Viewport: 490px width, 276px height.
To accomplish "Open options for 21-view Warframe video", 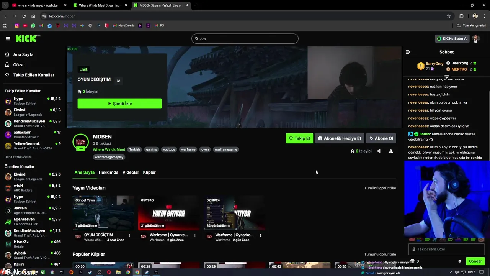I will point(195,235).
